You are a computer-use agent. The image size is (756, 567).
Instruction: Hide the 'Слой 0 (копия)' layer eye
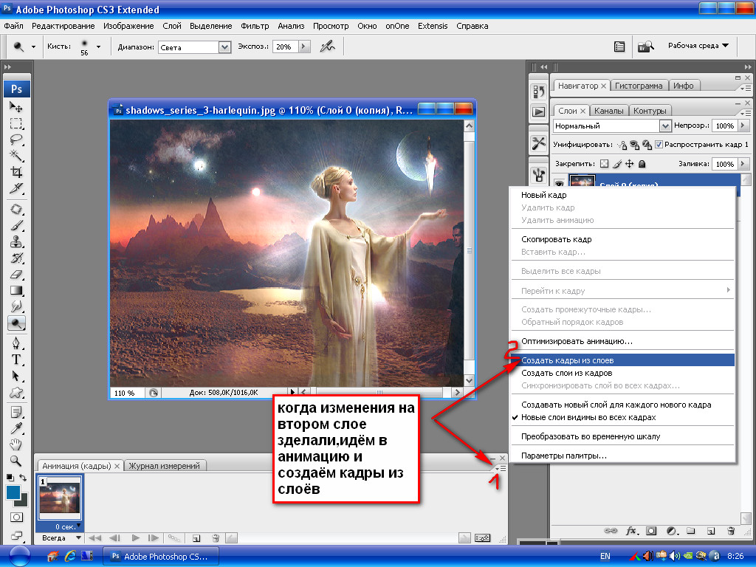click(x=559, y=184)
